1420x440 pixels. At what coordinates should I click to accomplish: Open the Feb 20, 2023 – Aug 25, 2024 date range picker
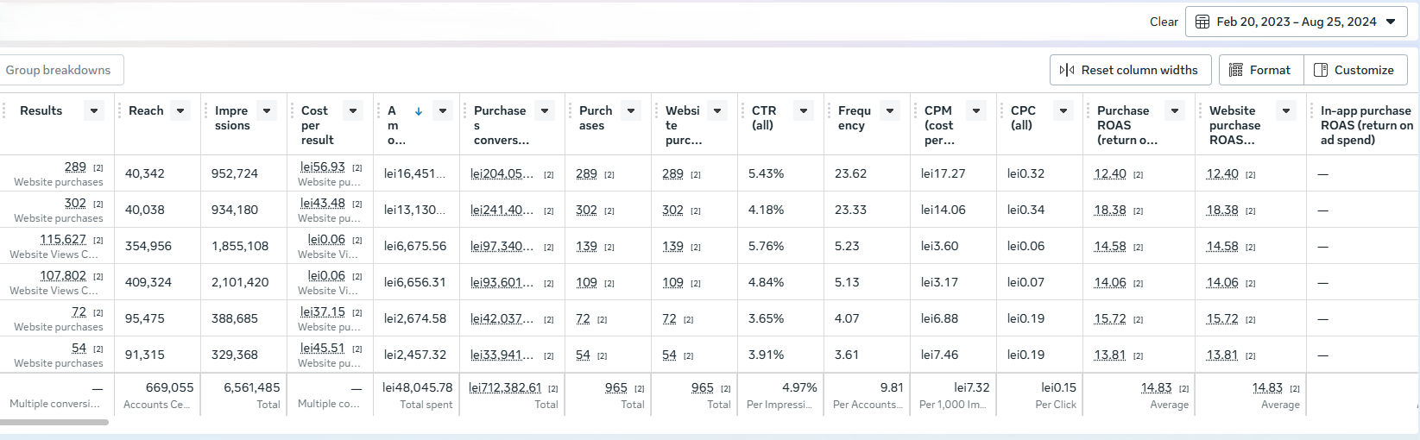click(x=1296, y=22)
